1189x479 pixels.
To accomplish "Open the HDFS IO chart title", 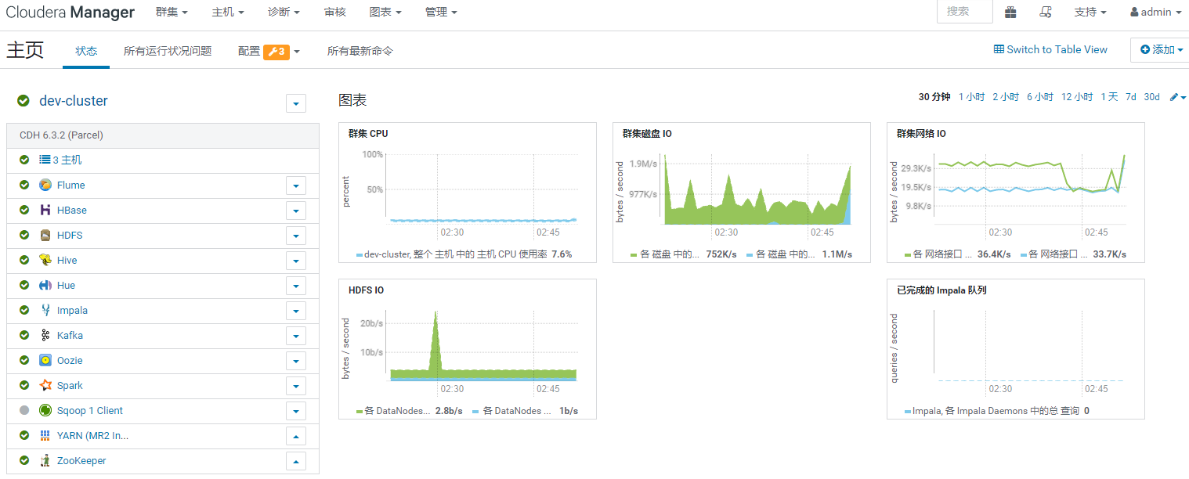I will pyautogui.click(x=366, y=290).
